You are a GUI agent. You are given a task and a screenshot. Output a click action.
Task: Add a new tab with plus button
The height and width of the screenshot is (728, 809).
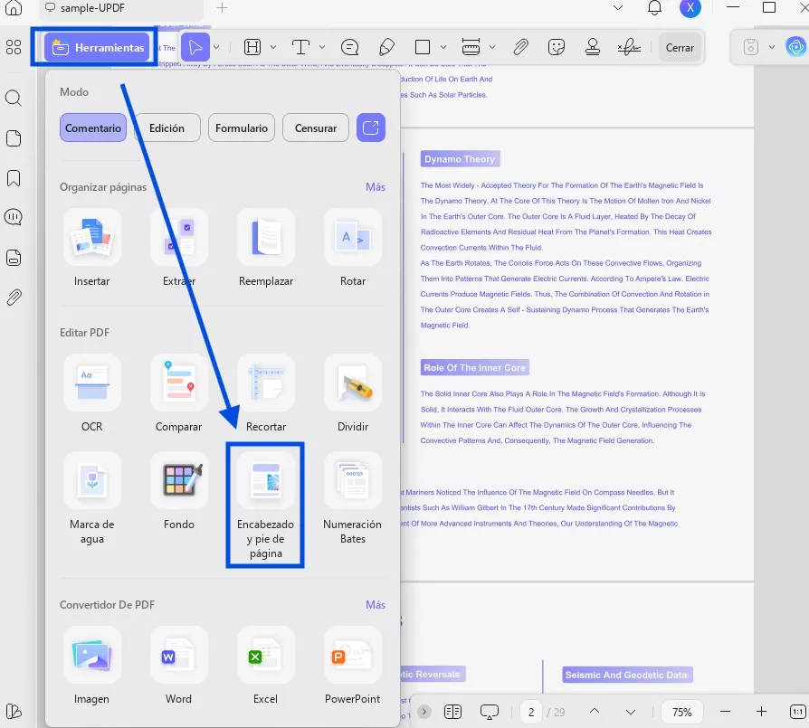222,8
